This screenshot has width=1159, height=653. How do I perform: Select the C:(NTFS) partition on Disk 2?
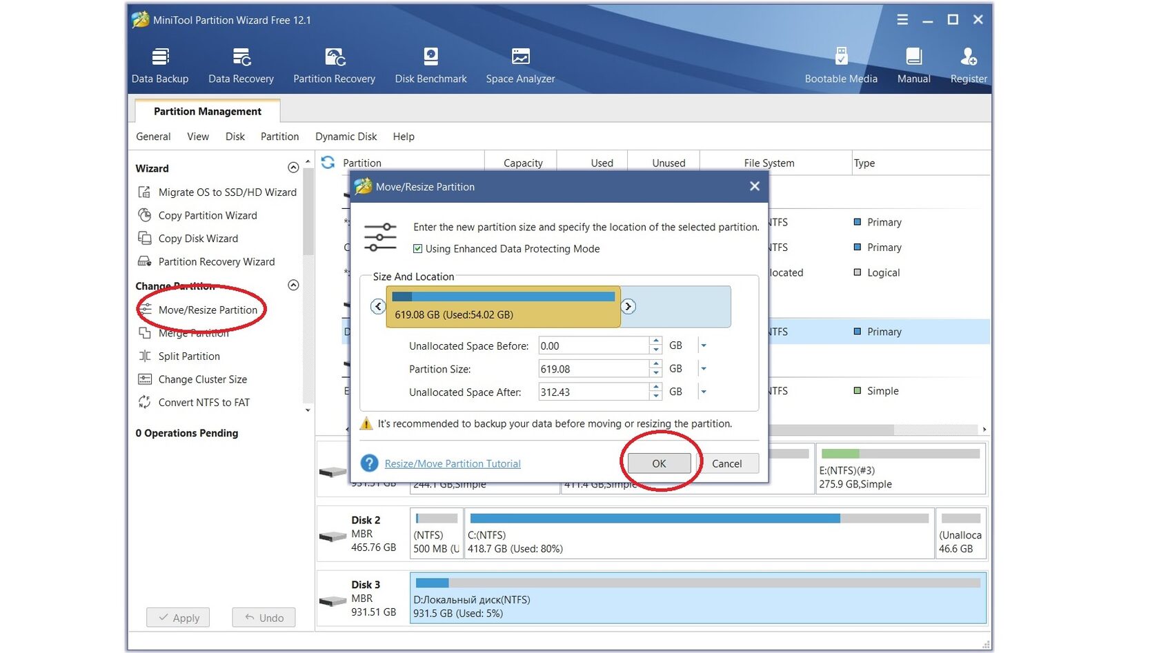(x=700, y=534)
